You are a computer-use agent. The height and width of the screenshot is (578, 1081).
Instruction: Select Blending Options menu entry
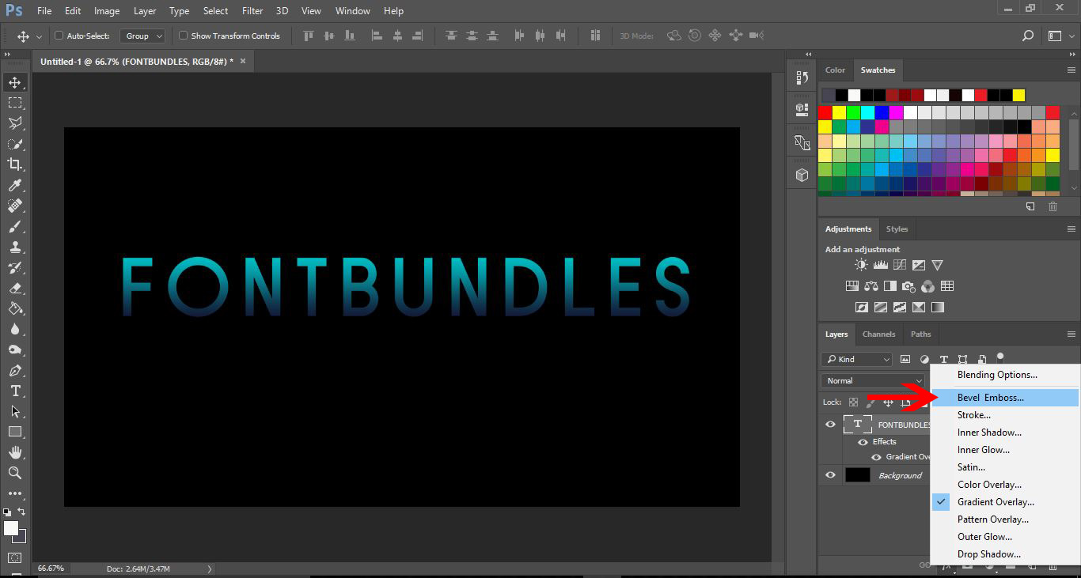1005,375
